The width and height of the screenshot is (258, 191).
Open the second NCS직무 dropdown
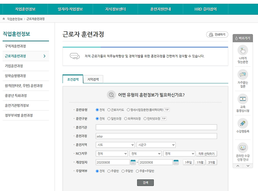145,154
